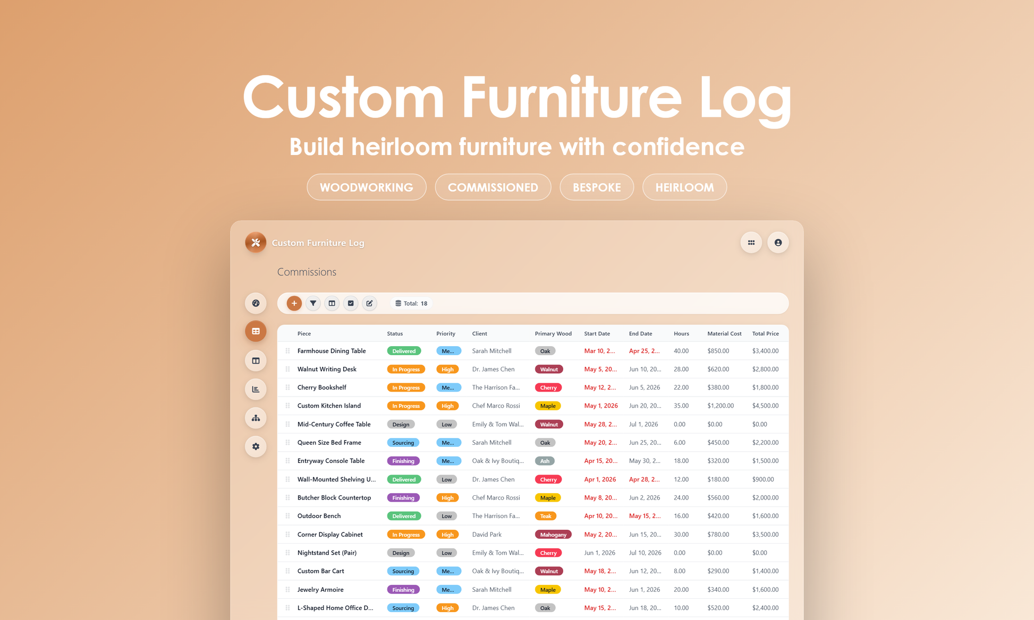Screen dimensions: 1034x620
Task: Click the COMMISSIONED tag pill
Action: coord(493,187)
